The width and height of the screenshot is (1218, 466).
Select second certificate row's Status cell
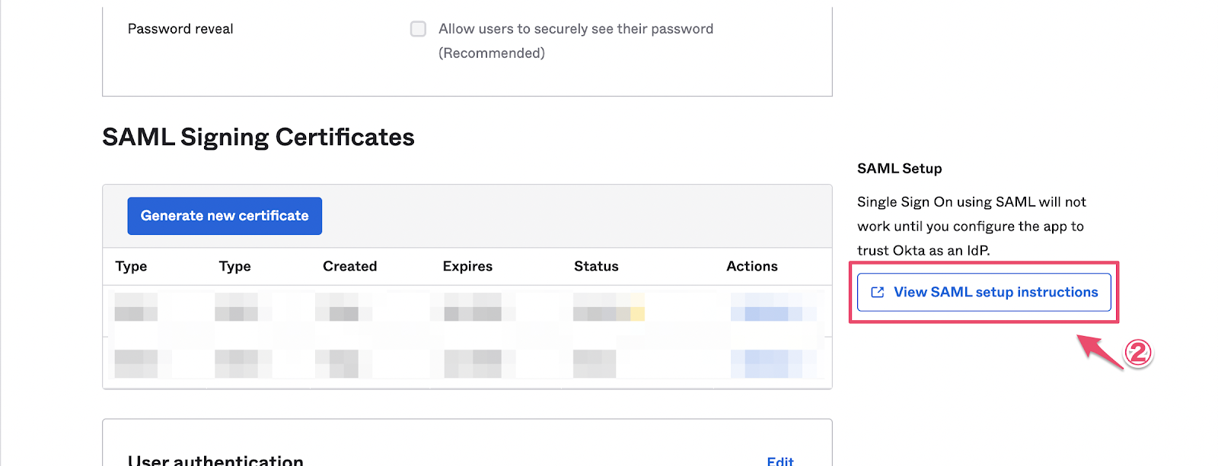(595, 363)
